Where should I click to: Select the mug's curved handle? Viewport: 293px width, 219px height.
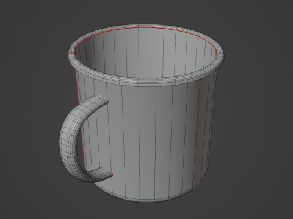[x=69, y=140]
